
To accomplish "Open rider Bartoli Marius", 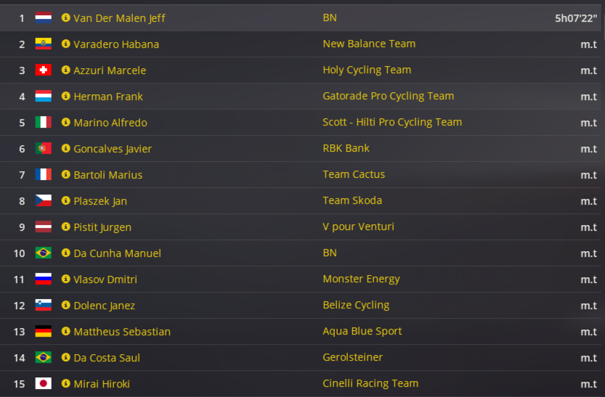I will click(107, 175).
